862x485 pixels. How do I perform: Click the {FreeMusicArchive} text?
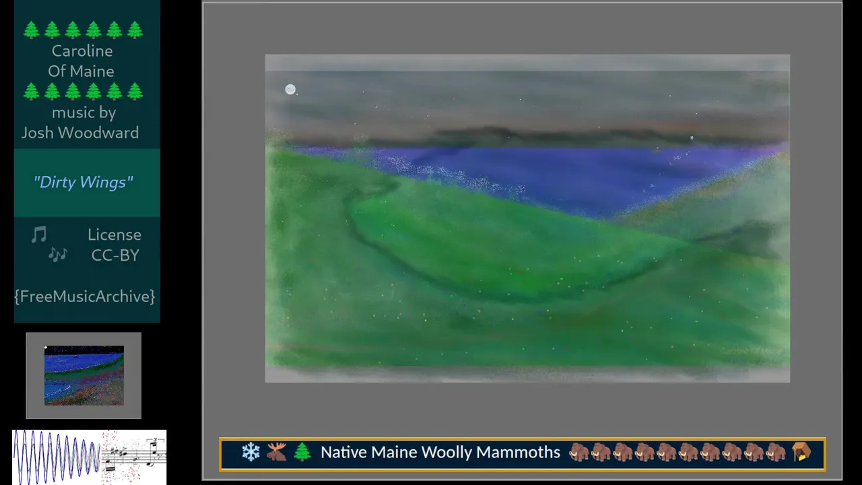click(x=85, y=296)
